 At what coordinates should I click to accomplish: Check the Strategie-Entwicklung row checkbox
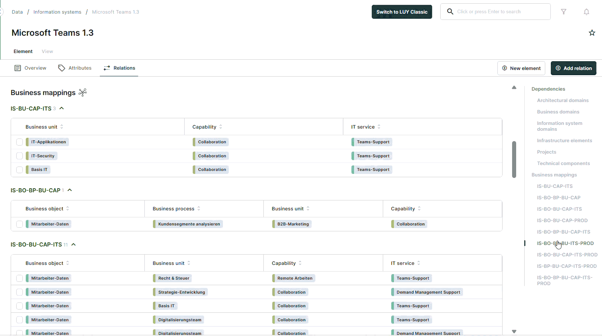20,292
